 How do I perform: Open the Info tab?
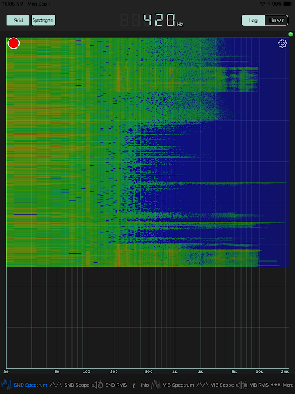(x=141, y=385)
